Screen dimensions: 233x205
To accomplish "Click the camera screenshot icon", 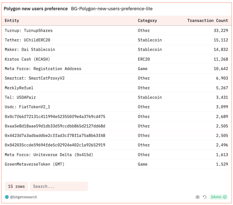I will coord(198,197).
